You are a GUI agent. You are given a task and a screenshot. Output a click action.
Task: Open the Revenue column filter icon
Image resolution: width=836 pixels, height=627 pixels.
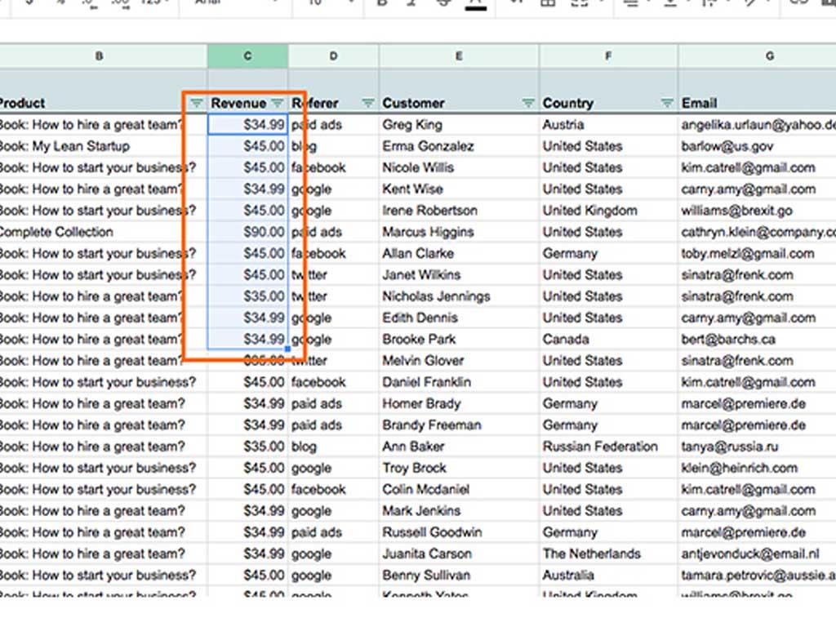(x=278, y=103)
